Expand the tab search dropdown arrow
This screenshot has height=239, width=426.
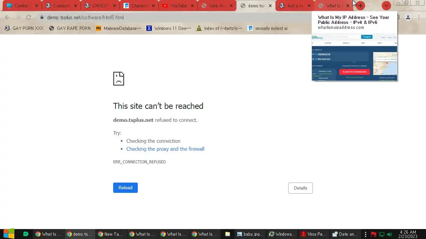click(386, 6)
